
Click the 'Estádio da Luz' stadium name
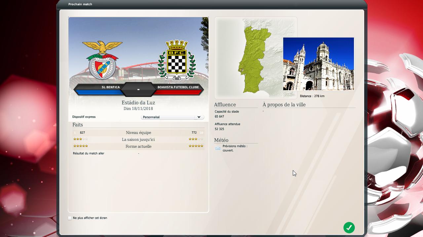pyautogui.click(x=138, y=103)
